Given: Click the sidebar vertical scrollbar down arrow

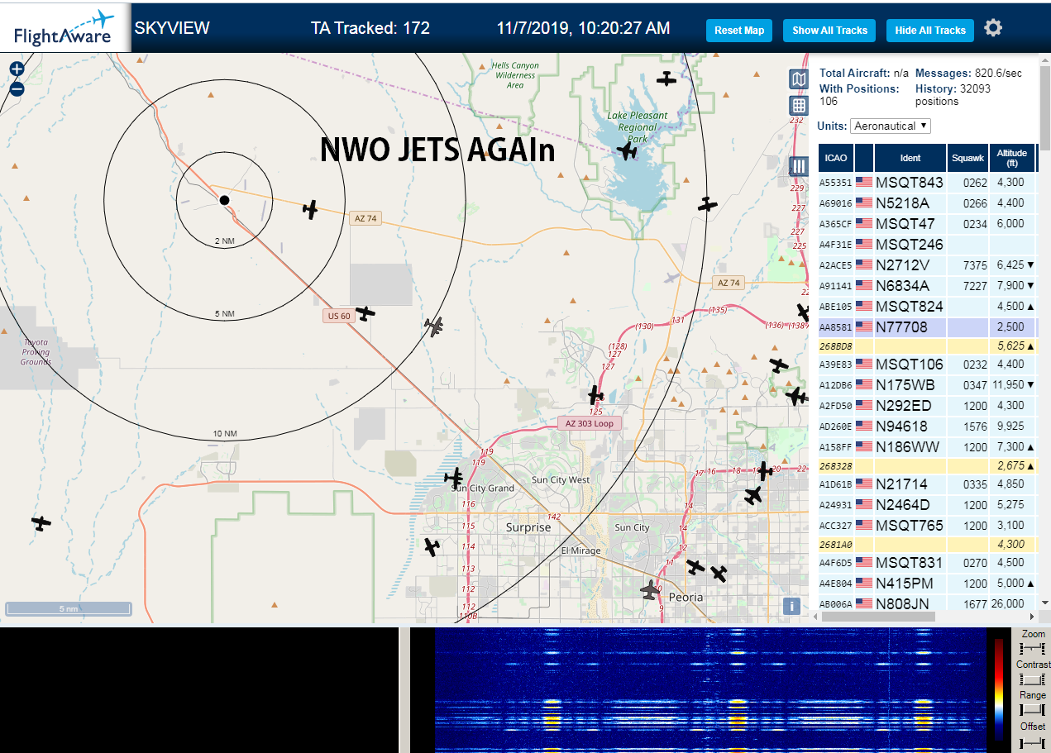Looking at the screenshot, I should point(1044,603).
